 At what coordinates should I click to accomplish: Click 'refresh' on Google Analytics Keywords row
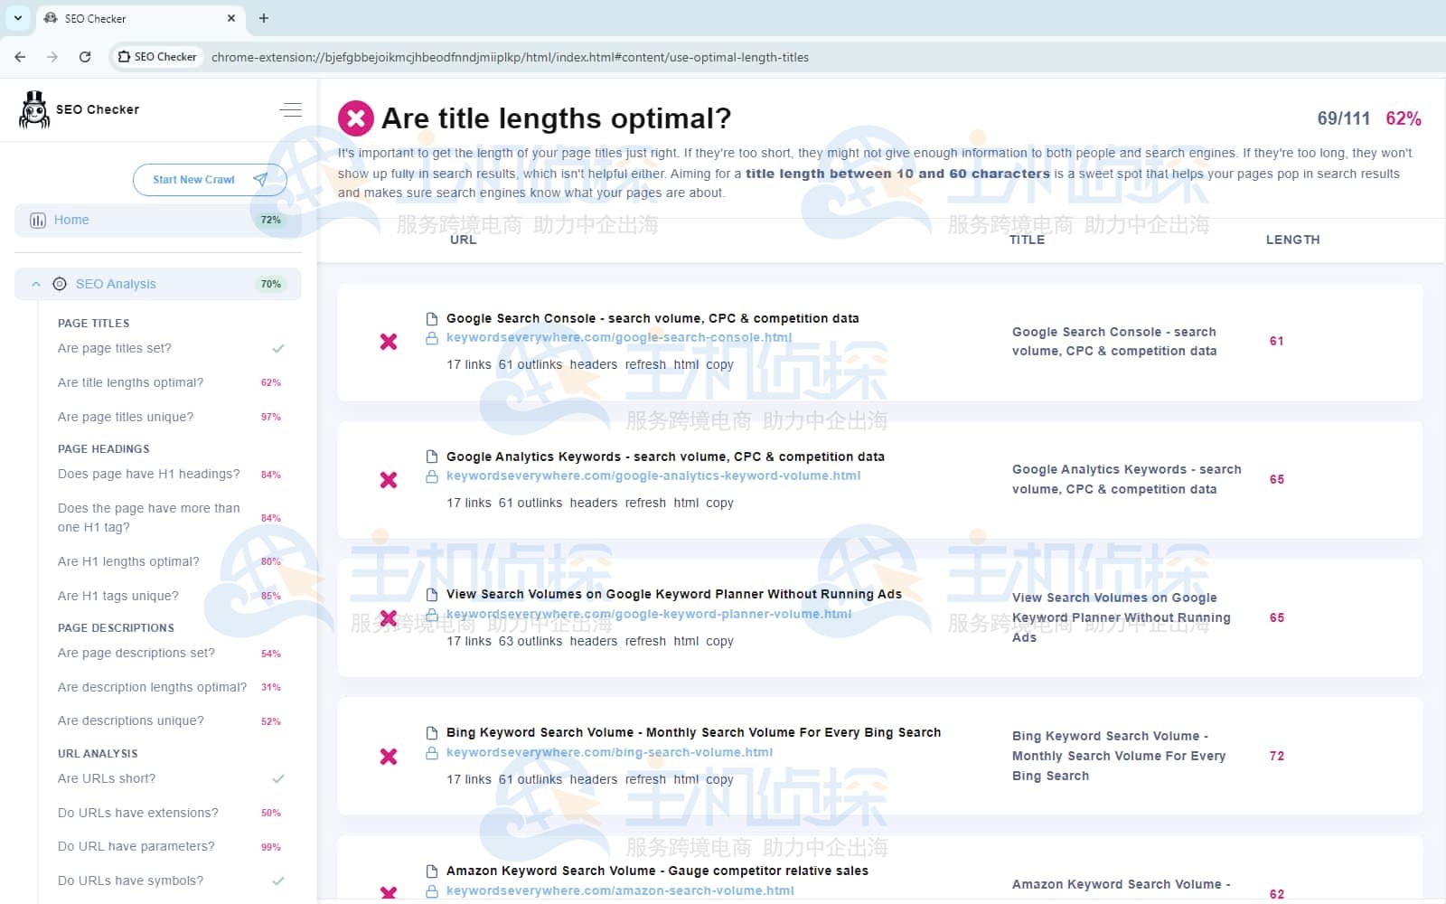click(x=645, y=503)
